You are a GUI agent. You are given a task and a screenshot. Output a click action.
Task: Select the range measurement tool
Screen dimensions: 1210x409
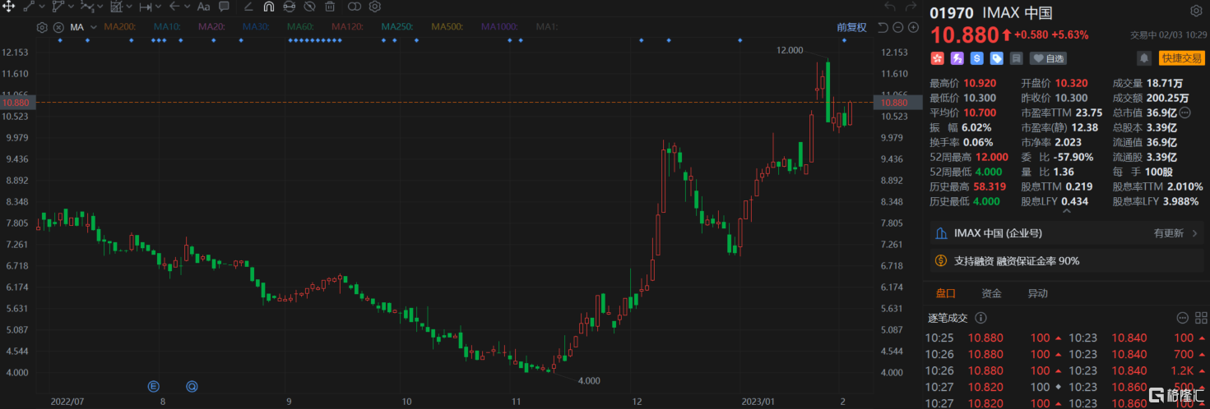146,7
